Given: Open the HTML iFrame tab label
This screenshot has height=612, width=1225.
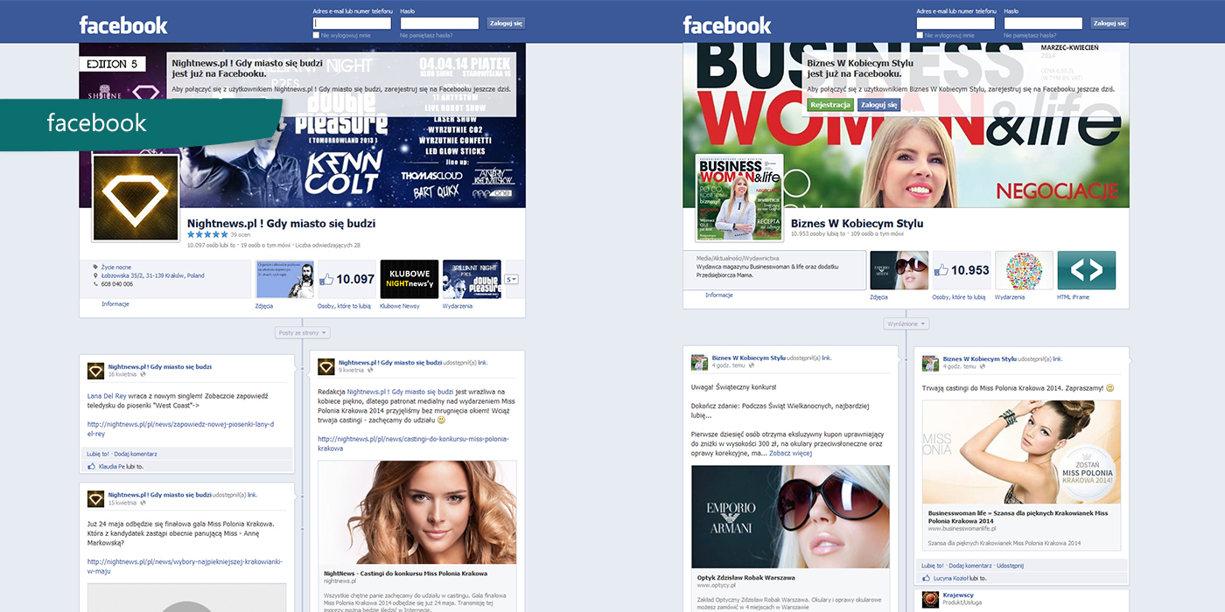Looking at the screenshot, I should (x=1073, y=297).
